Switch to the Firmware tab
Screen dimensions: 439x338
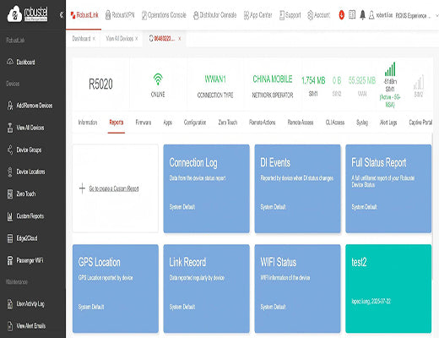click(144, 123)
